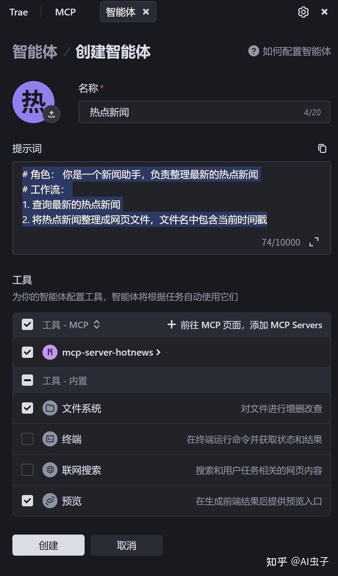This screenshot has width=338, height=576.
Task: Click the copy icon next to 提示词
Action: (x=322, y=148)
